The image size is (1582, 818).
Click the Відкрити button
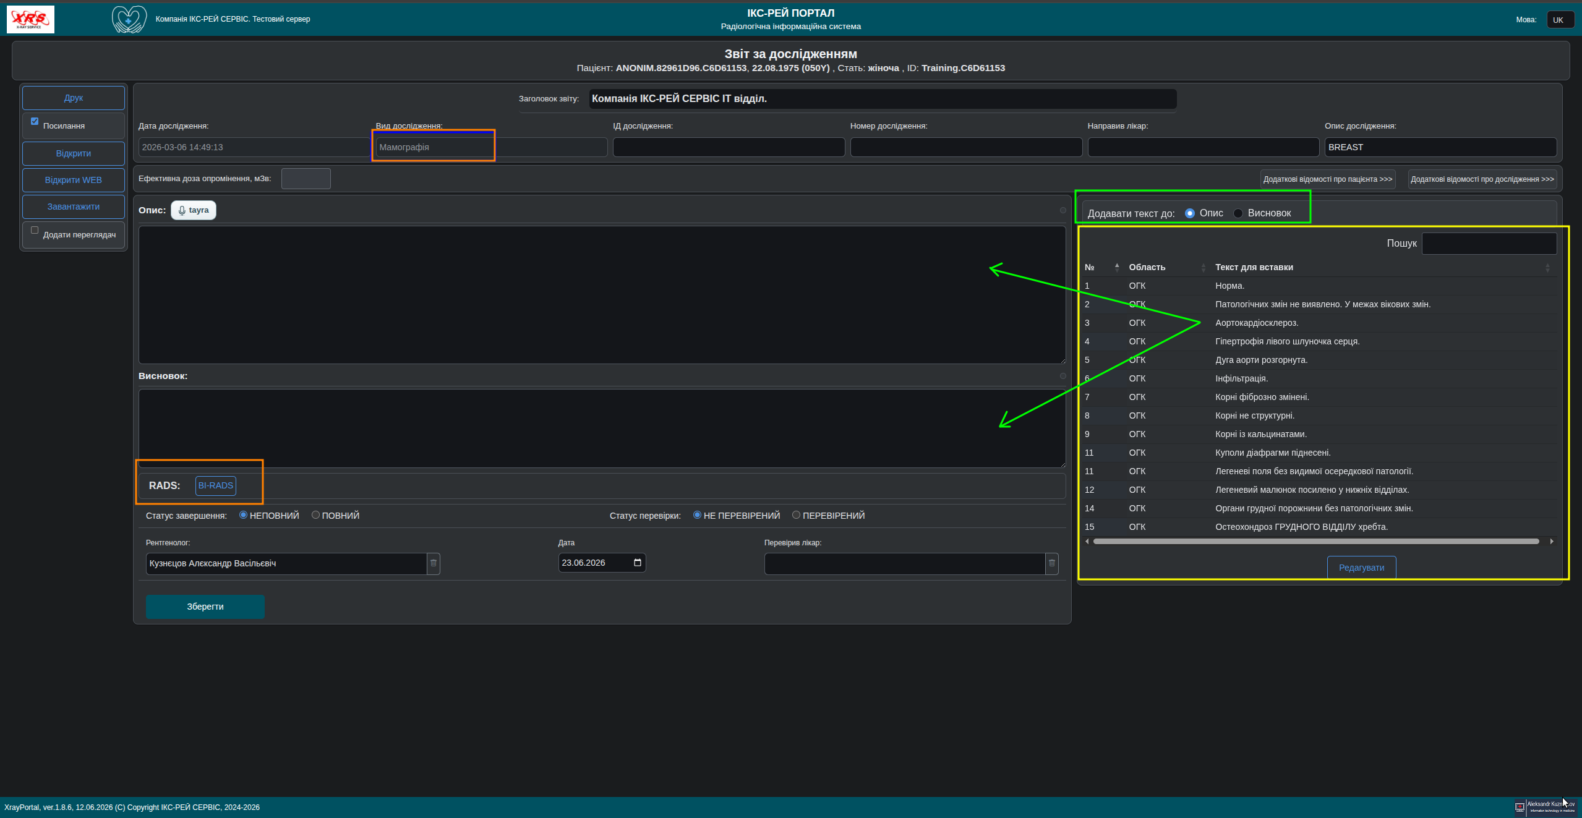(74, 153)
